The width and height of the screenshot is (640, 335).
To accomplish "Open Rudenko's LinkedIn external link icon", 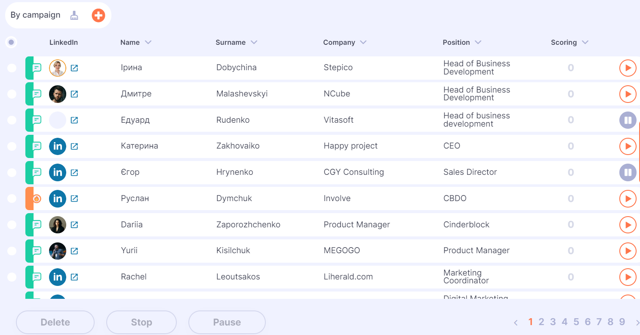I will [74, 120].
